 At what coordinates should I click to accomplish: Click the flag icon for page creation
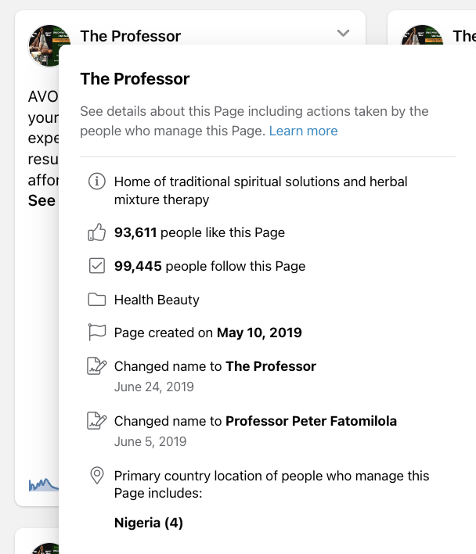97,333
